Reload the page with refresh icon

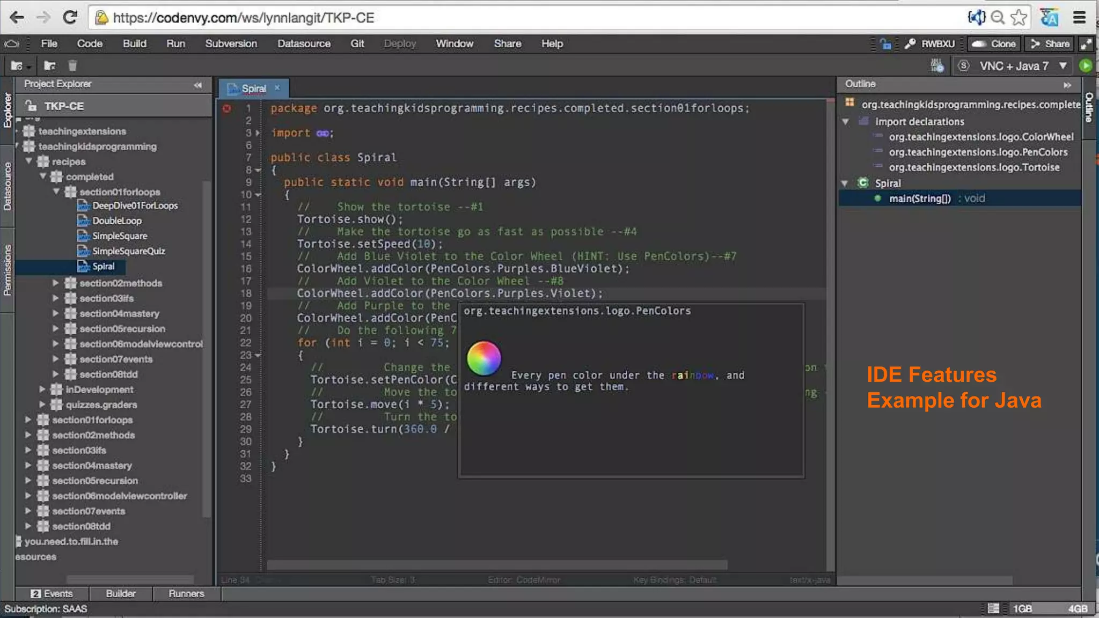[70, 18]
